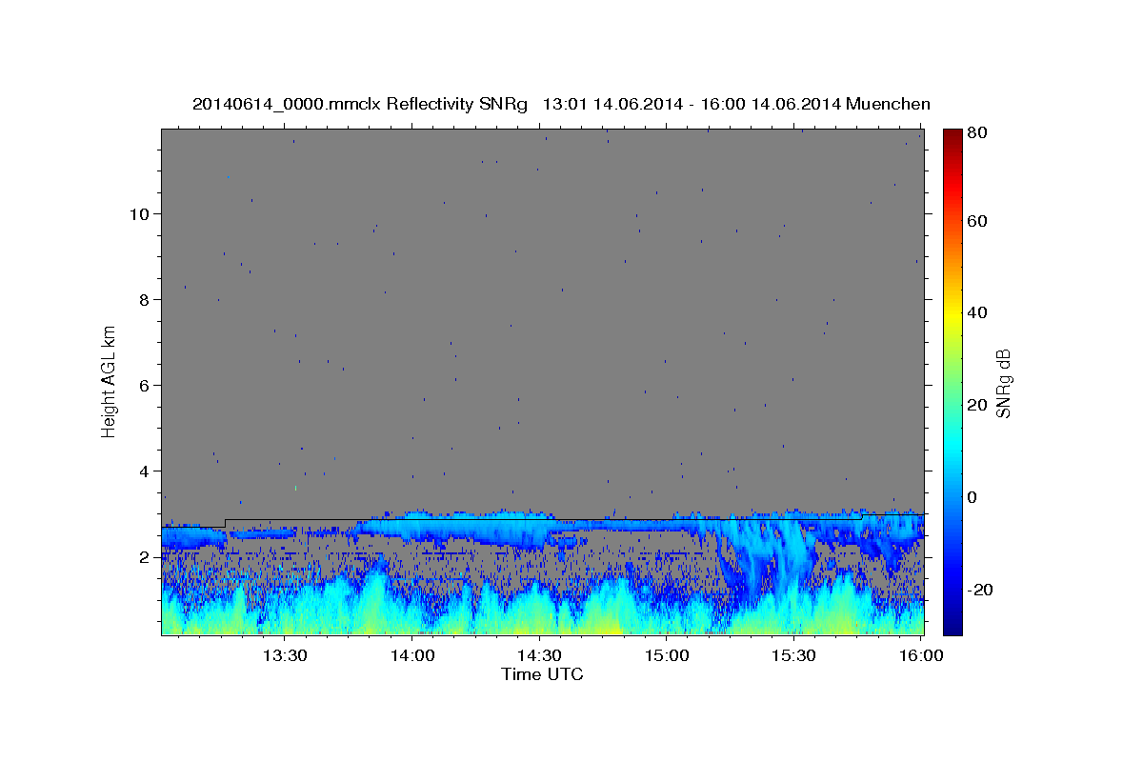1143x762 pixels.
Task: Click the colorbar value 40
Action: click(976, 312)
